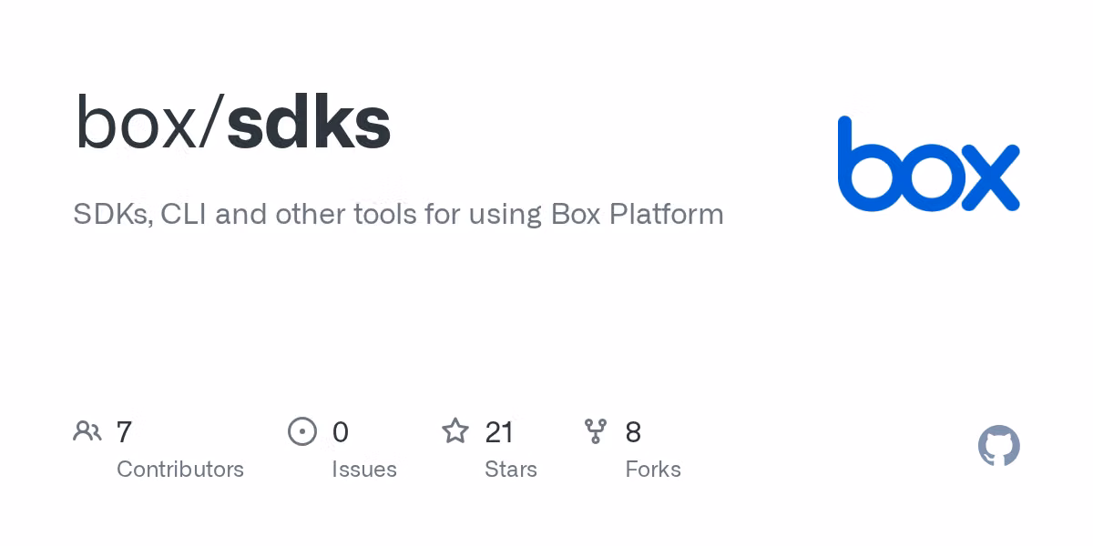The width and height of the screenshot is (1093, 546).
Task: Click the Stars star icon
Action: pos(455,431)
